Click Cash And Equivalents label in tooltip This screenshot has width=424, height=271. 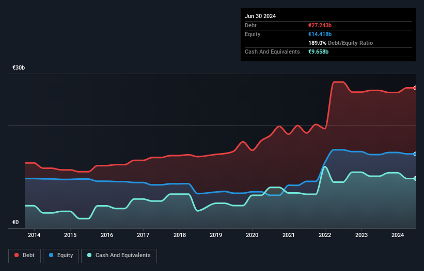point(272,52)
